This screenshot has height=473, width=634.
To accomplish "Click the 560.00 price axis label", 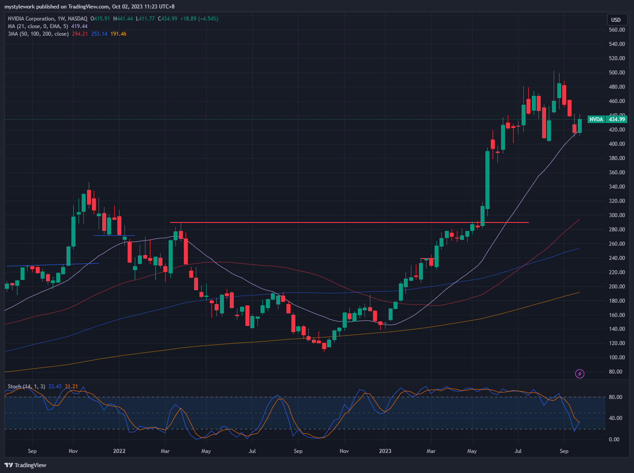I will click(x=617, y=30).
